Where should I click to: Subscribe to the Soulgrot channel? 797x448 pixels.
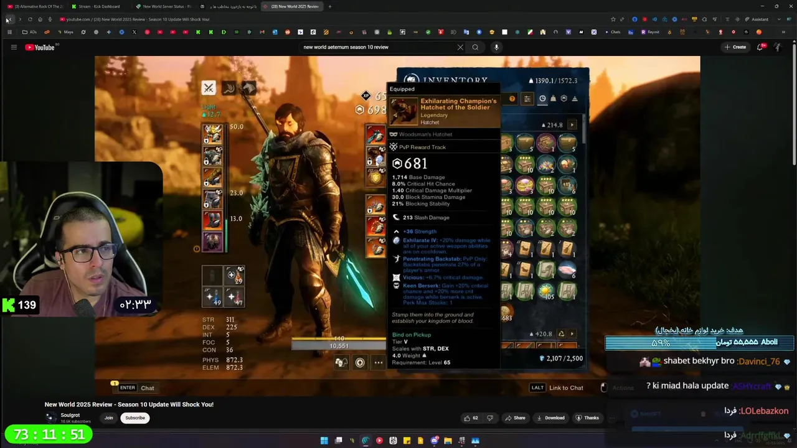135,418
